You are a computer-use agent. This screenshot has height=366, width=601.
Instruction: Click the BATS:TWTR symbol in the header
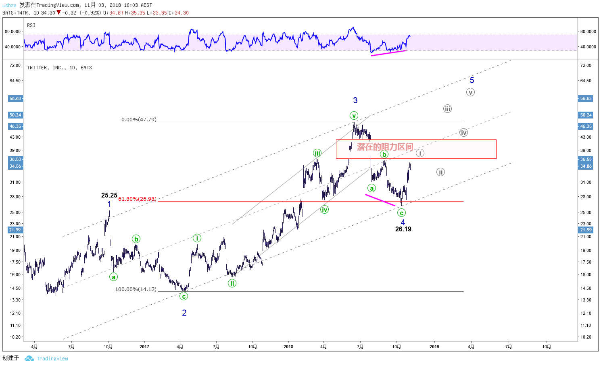[x=15, y=13]
